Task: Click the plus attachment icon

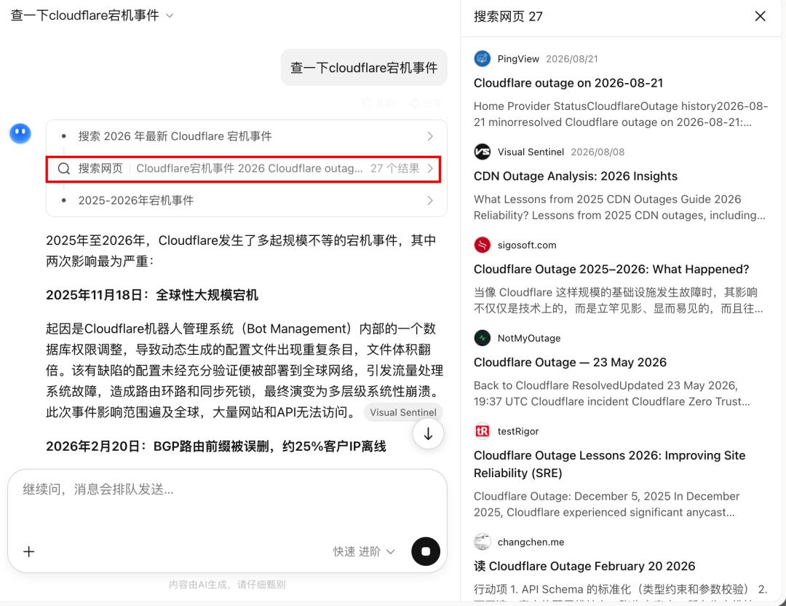Action: 29,551
